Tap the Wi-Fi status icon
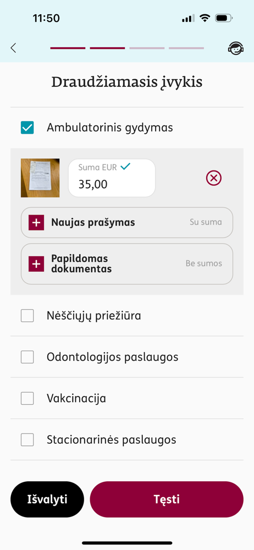The width and height of the screenshot is (254, 550). (204, 18)
